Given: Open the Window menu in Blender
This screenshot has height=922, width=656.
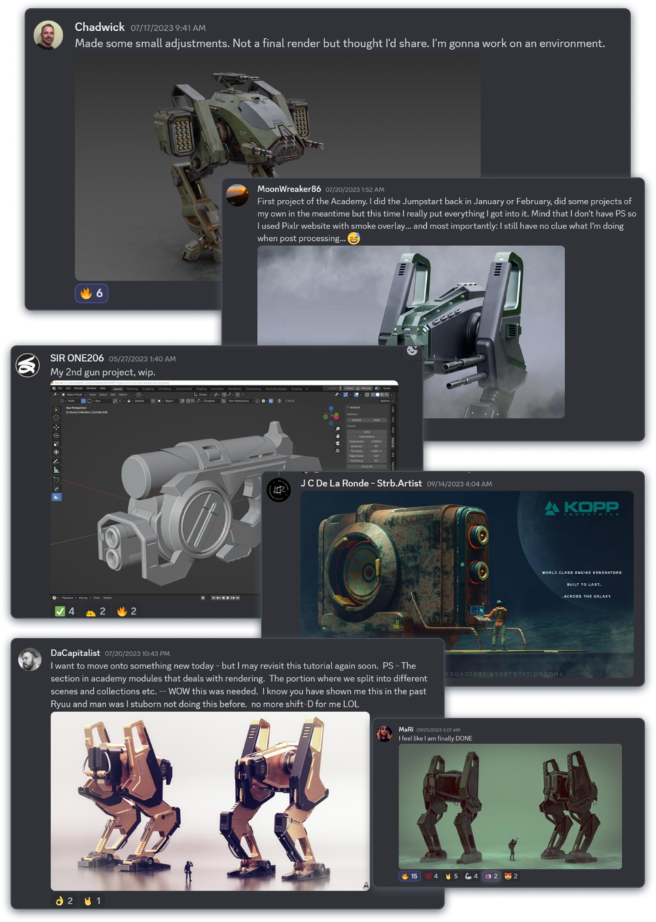Looking at the screenshot, I should (x=92, y=389).
